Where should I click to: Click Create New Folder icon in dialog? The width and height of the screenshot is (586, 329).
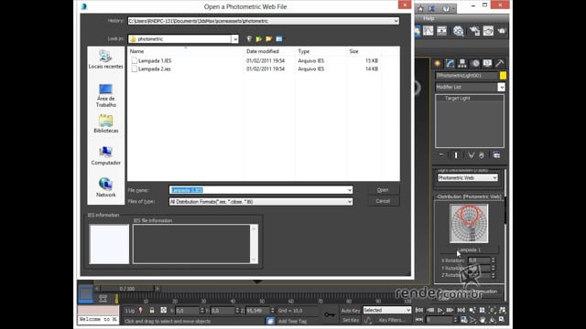click(x=268, y=38)
